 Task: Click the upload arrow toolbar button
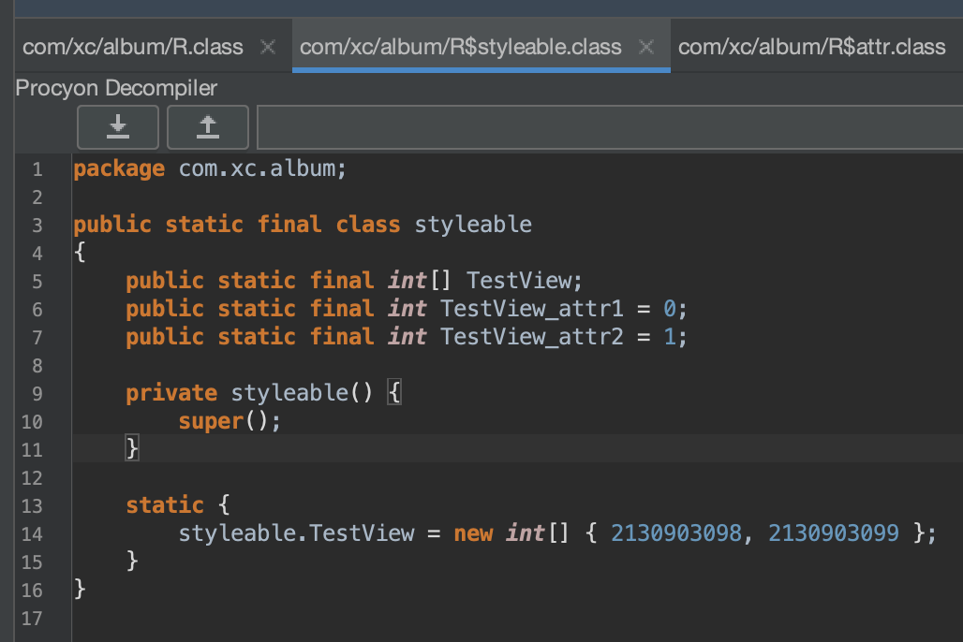207,126
